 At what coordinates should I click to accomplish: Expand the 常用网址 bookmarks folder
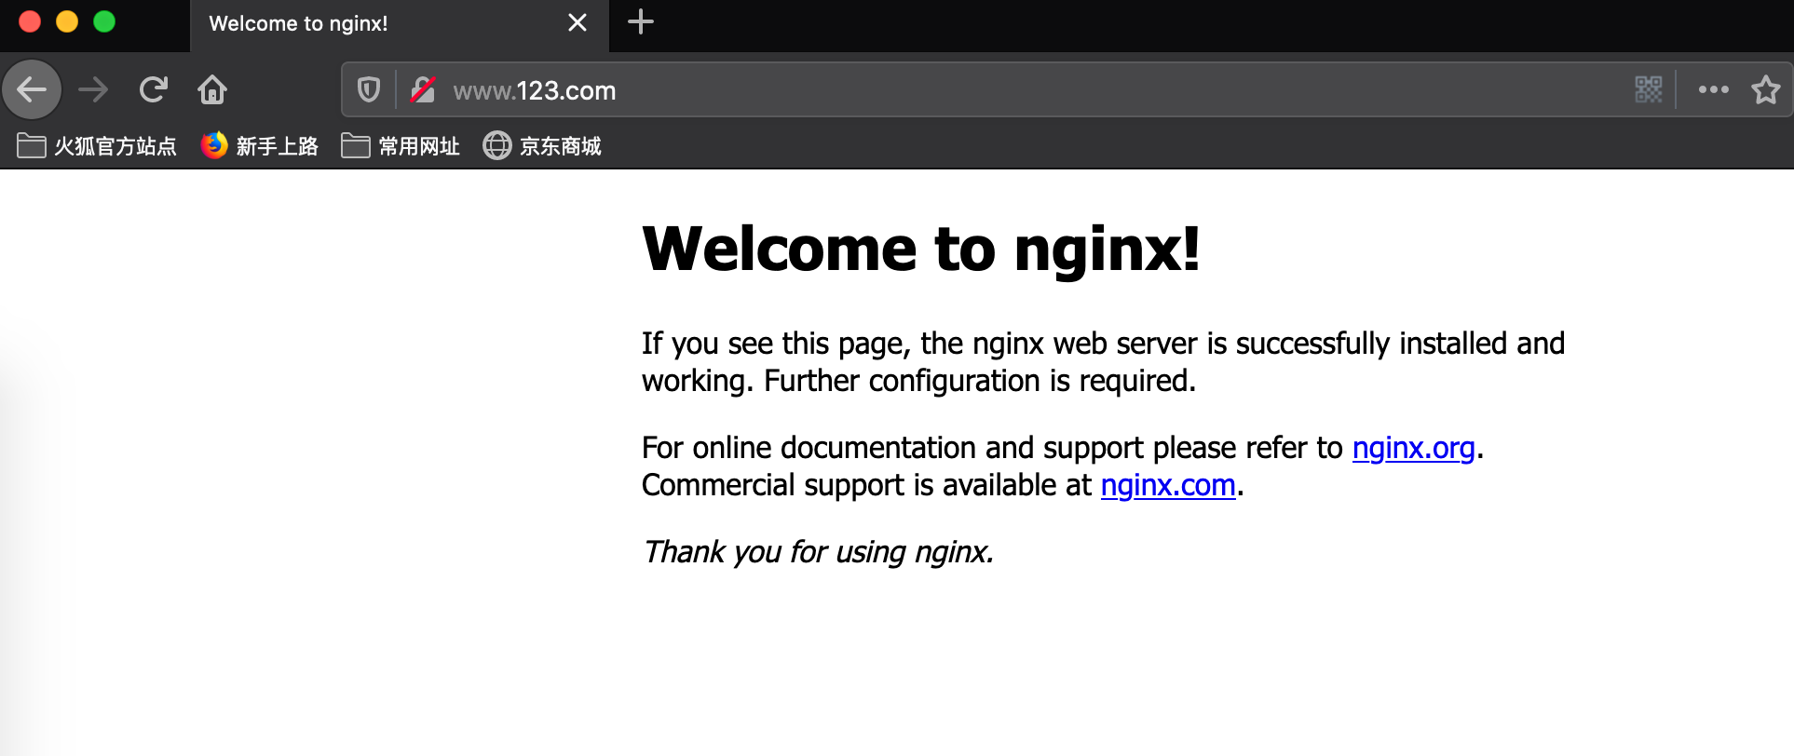coord(401,146)
